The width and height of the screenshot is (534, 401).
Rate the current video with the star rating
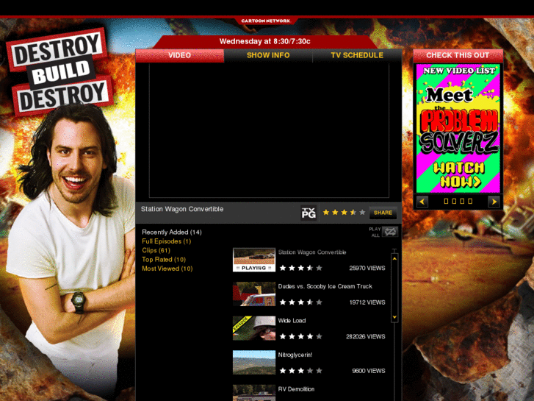tap(344, 213)
